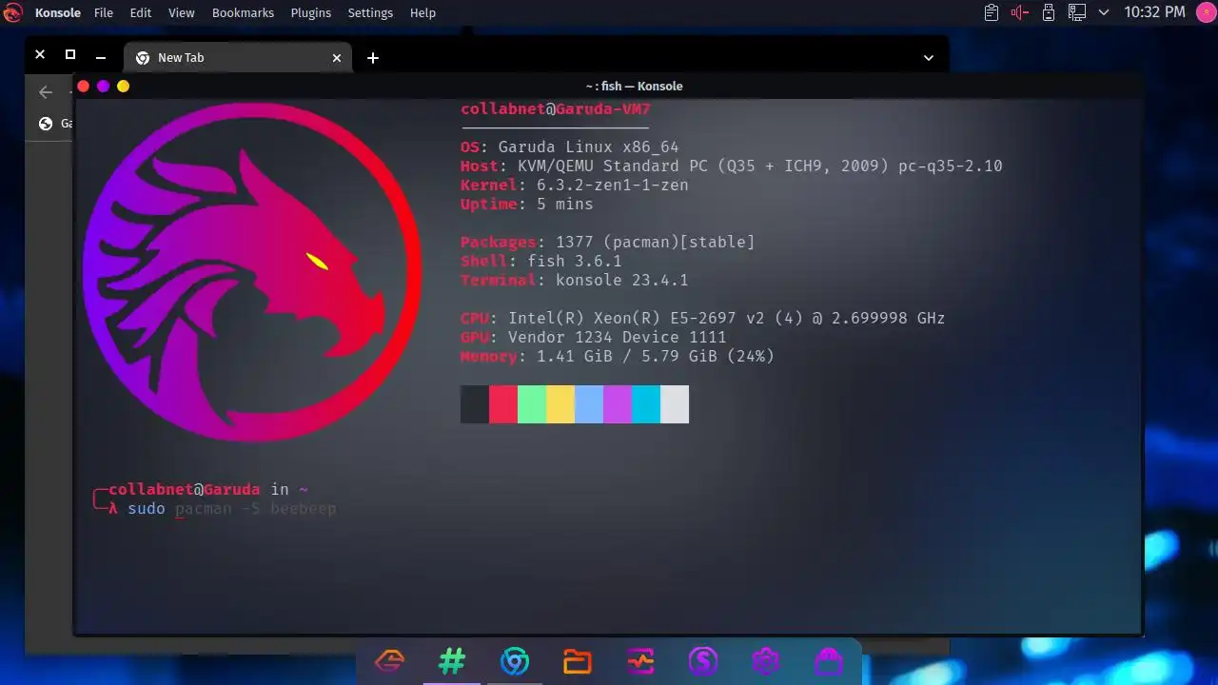Click the 'CPU: Intel(R) Xeon(R) E5-2697' line
The height and width of the screenshot is (685, 1218).
click(x=703, y=318)
